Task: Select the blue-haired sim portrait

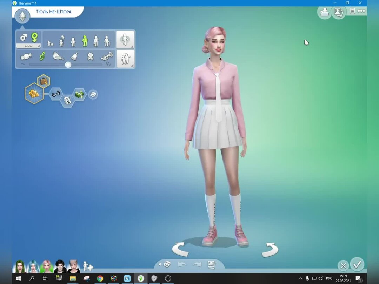Action: point(33,266)
